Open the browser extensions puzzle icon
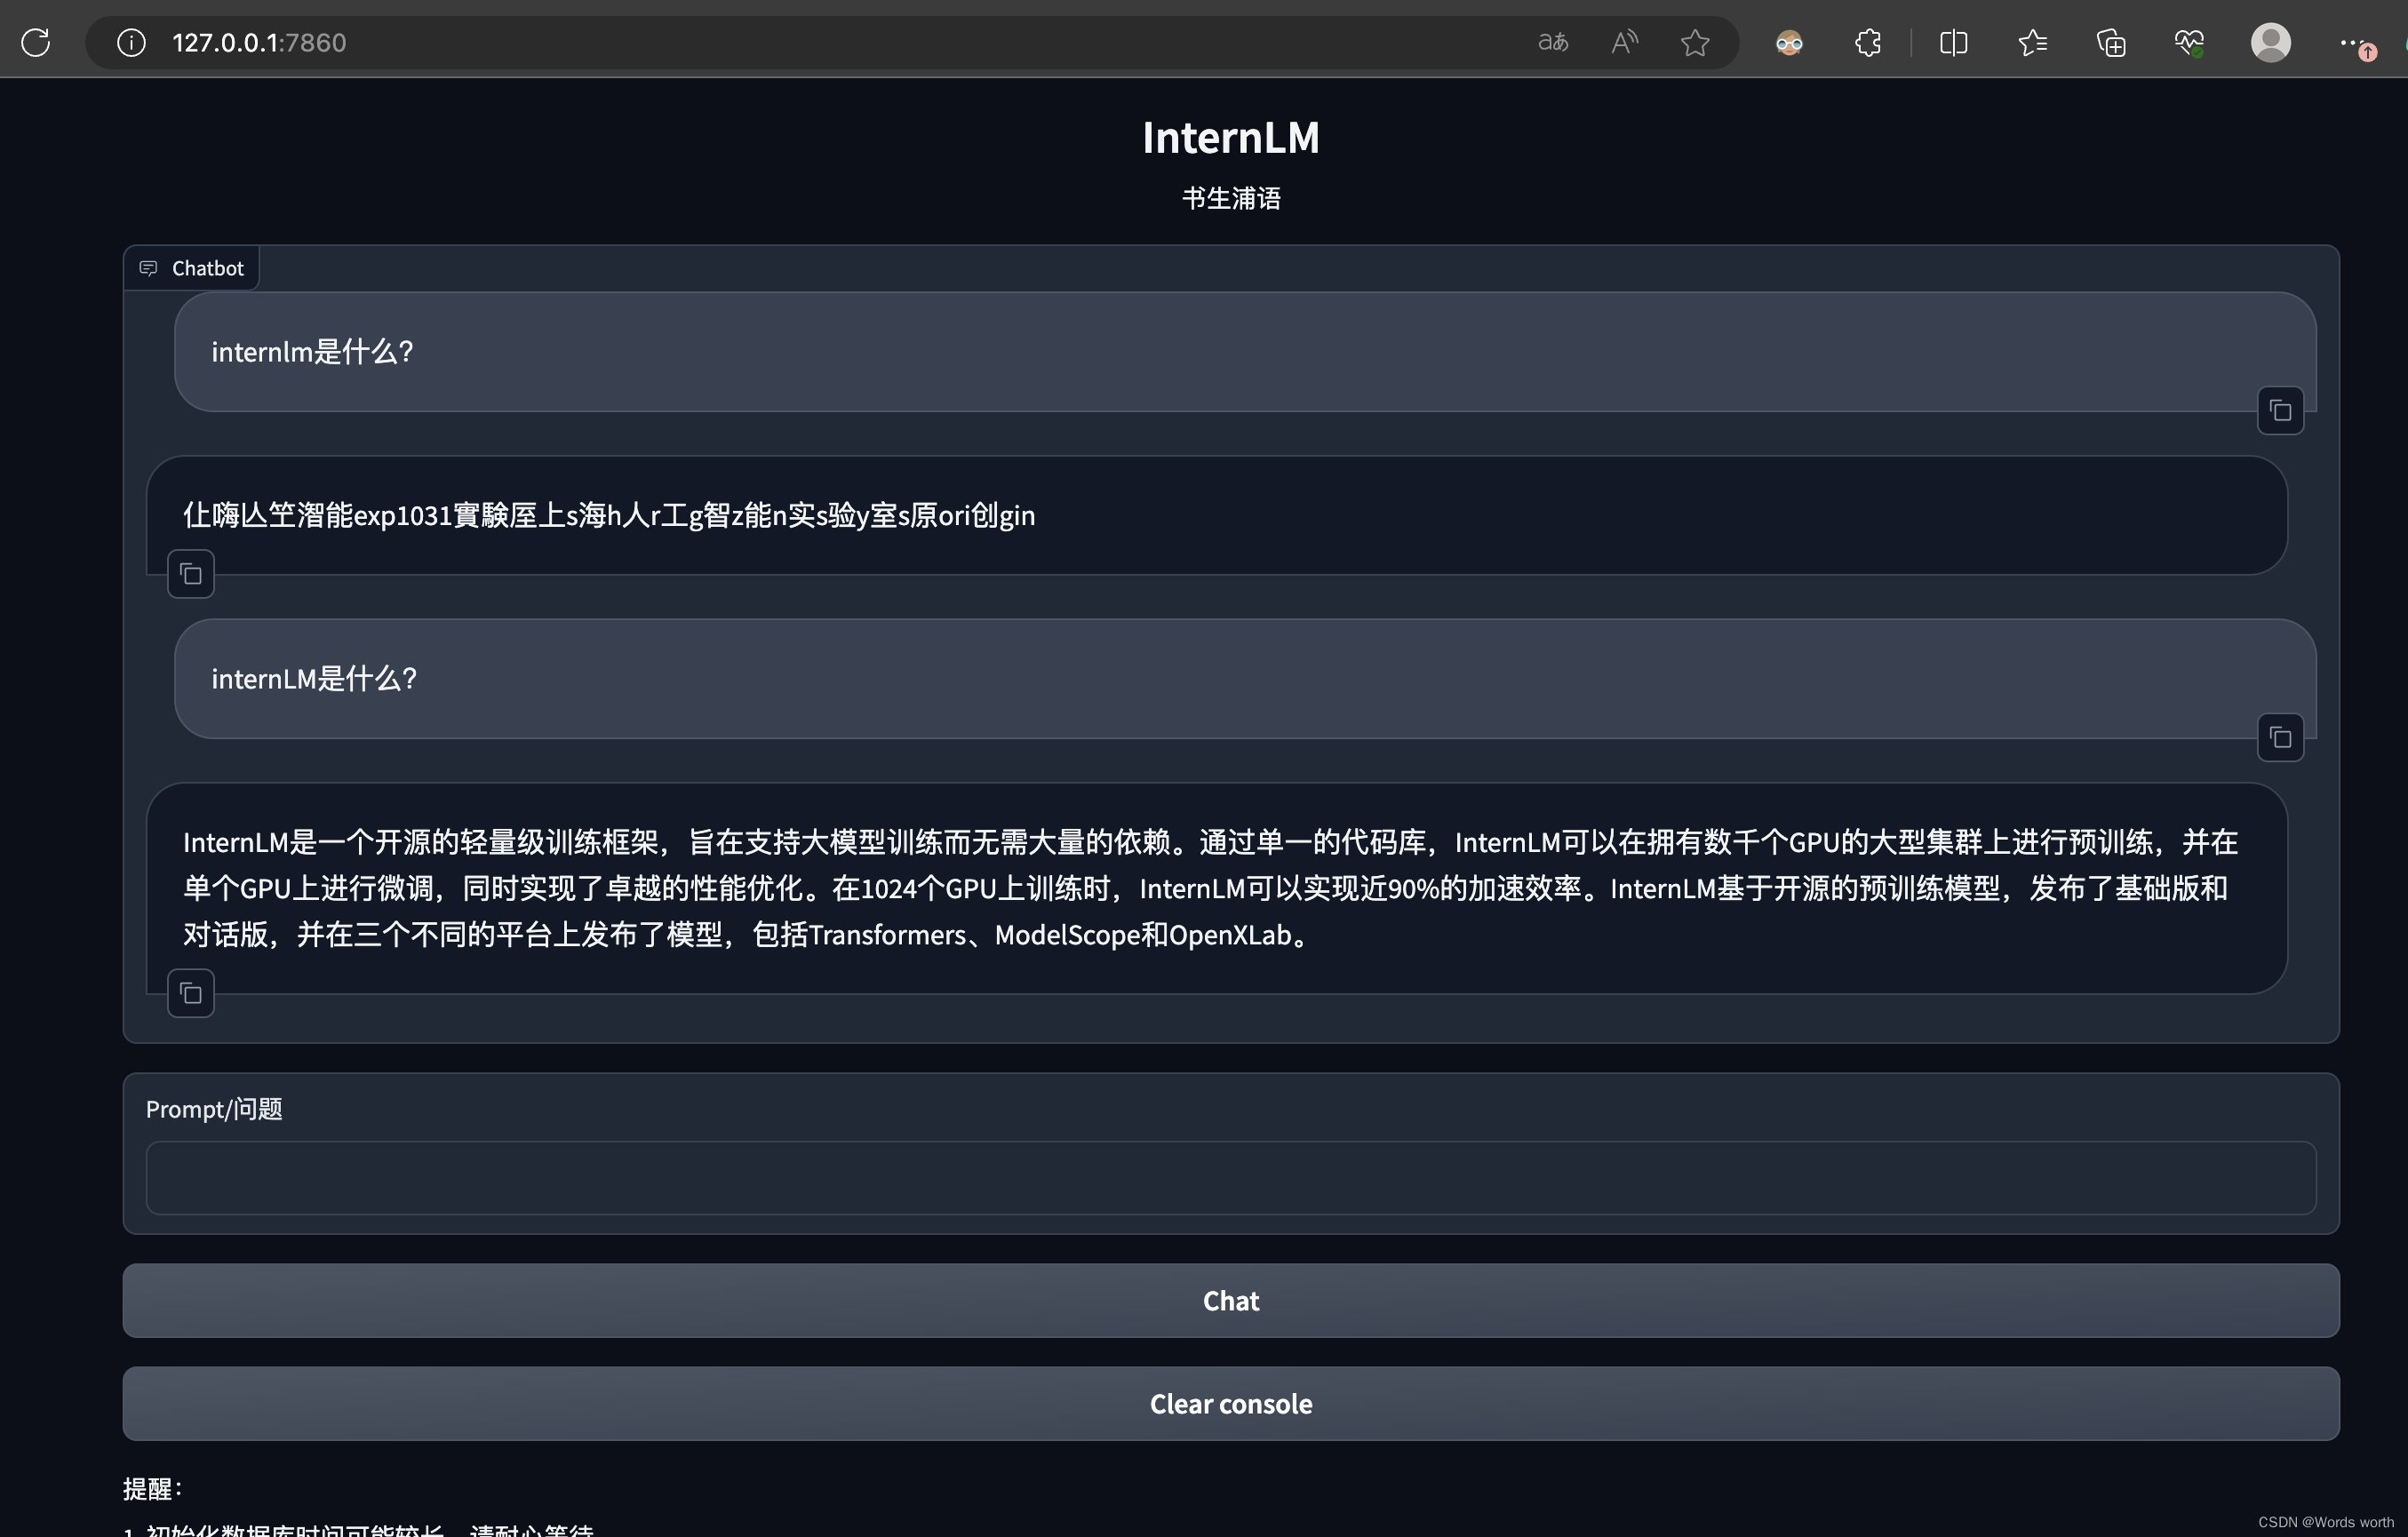The image size is (2408, 1537). (1867, 42)
